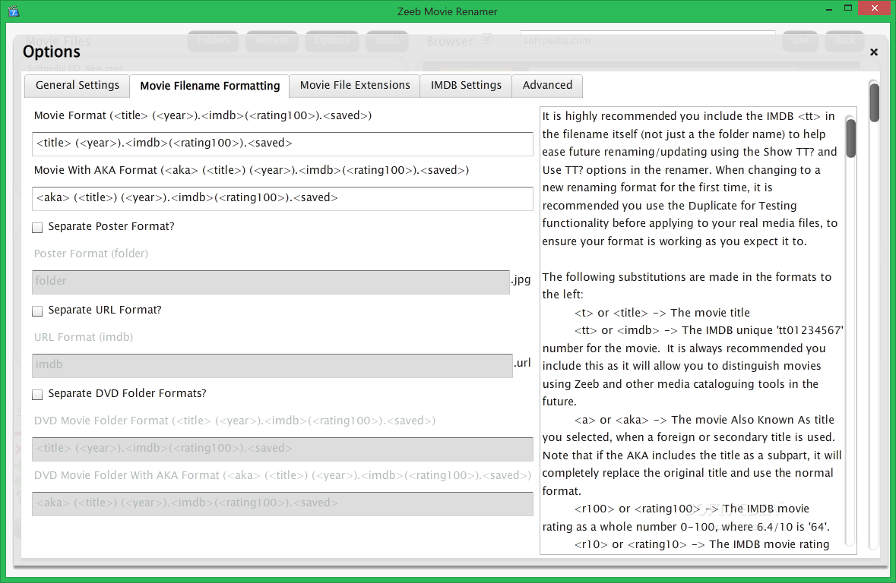The width and height of the screenshot is (896, 583).
Task: Click the 'Movie With AKA Format' label
Action: pyautogui.click(x=252, y=170)
